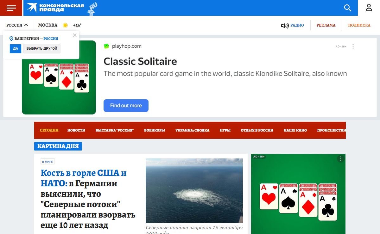This screenshot has width=380, height=234.
Task: Open the hamburger menu
Action: (x=11, y=8)
